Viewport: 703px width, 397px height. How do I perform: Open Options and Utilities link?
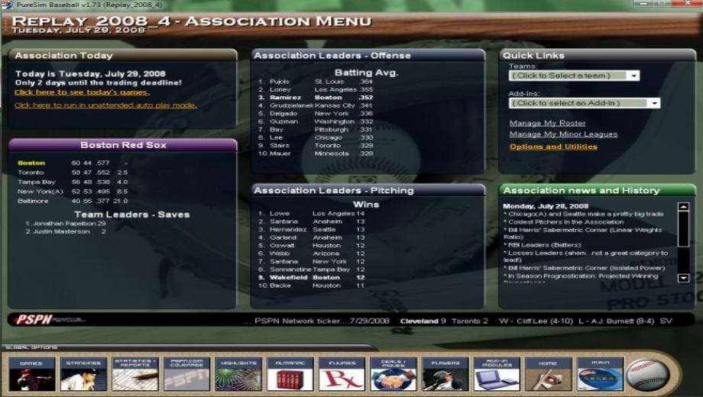(x=553, y=147)
